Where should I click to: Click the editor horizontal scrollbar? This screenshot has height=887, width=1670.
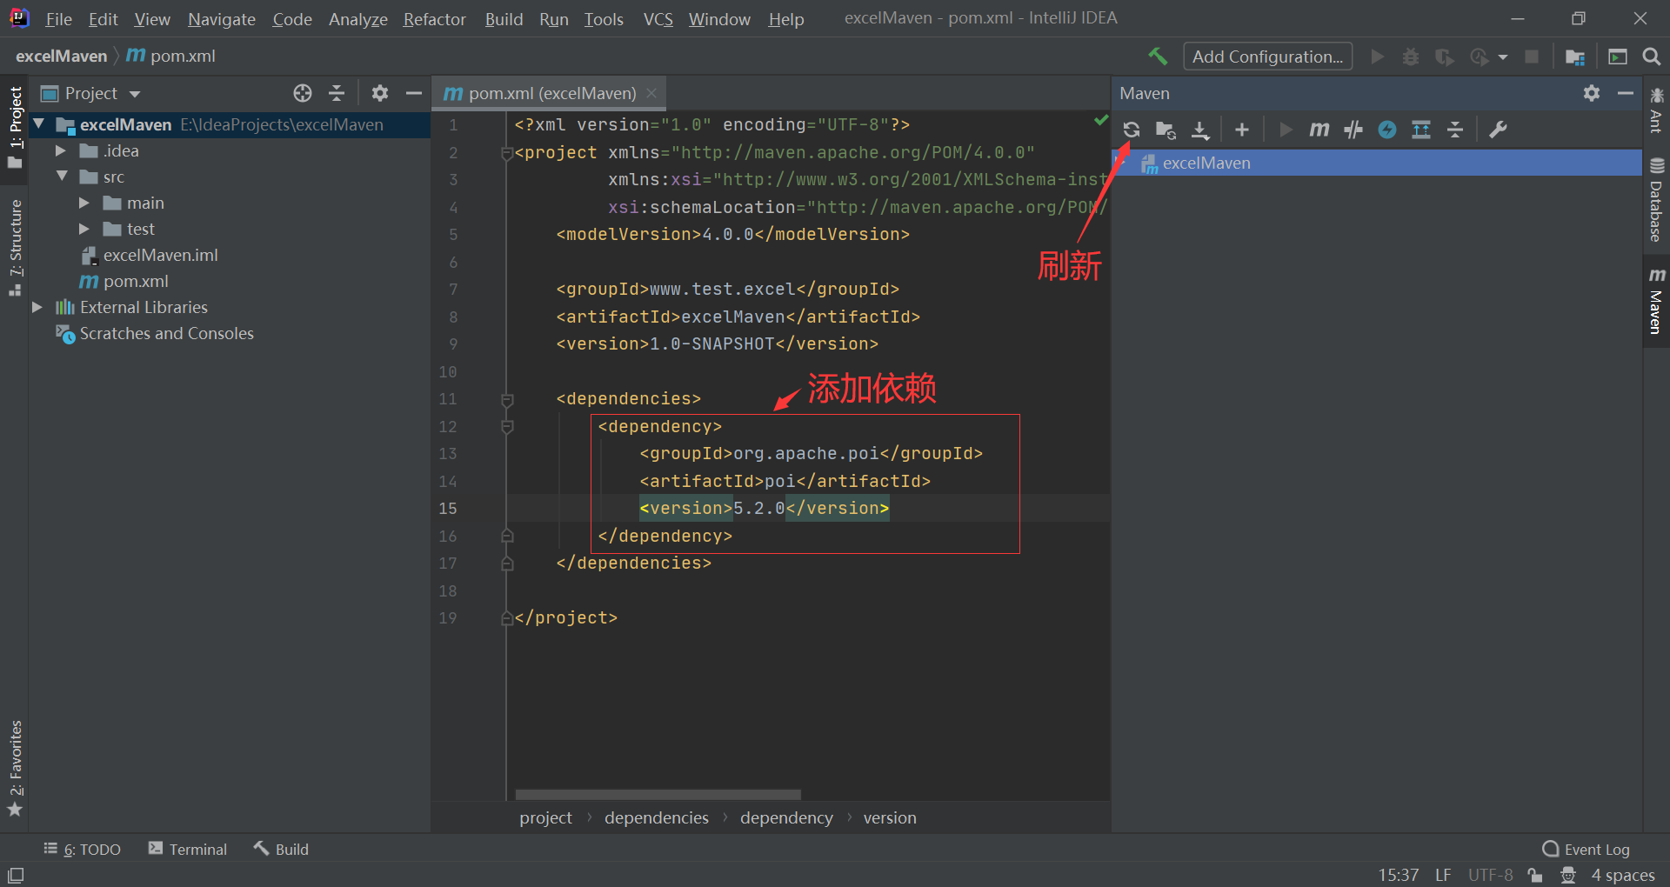tap(658, 795)
